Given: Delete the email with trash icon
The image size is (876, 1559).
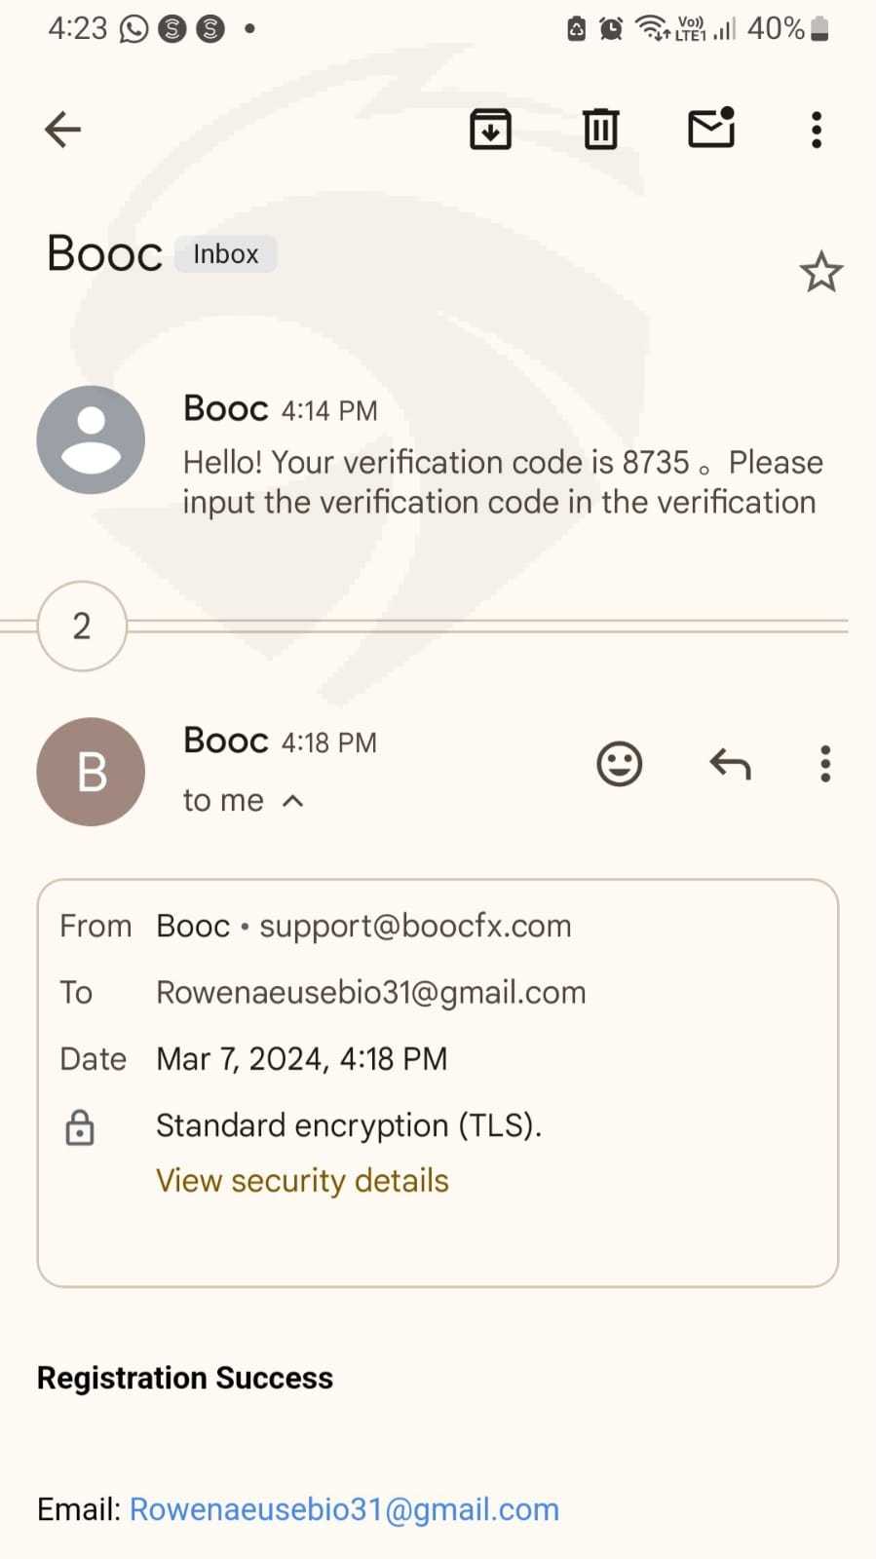Looking at the screenshot, I should tap(600, 129).
